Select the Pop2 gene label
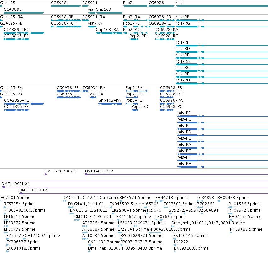This screenshot has height=253, width=268. 128,3
